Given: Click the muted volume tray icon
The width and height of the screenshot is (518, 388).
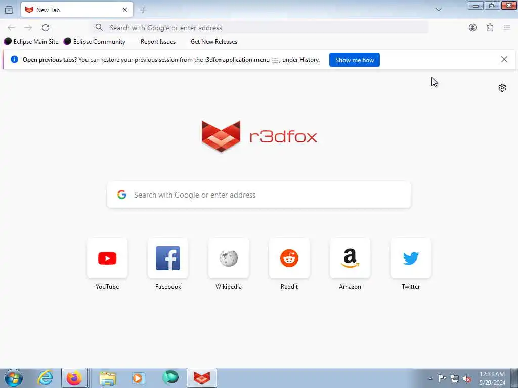Looking at the screenshot, I should pos(467,378).
